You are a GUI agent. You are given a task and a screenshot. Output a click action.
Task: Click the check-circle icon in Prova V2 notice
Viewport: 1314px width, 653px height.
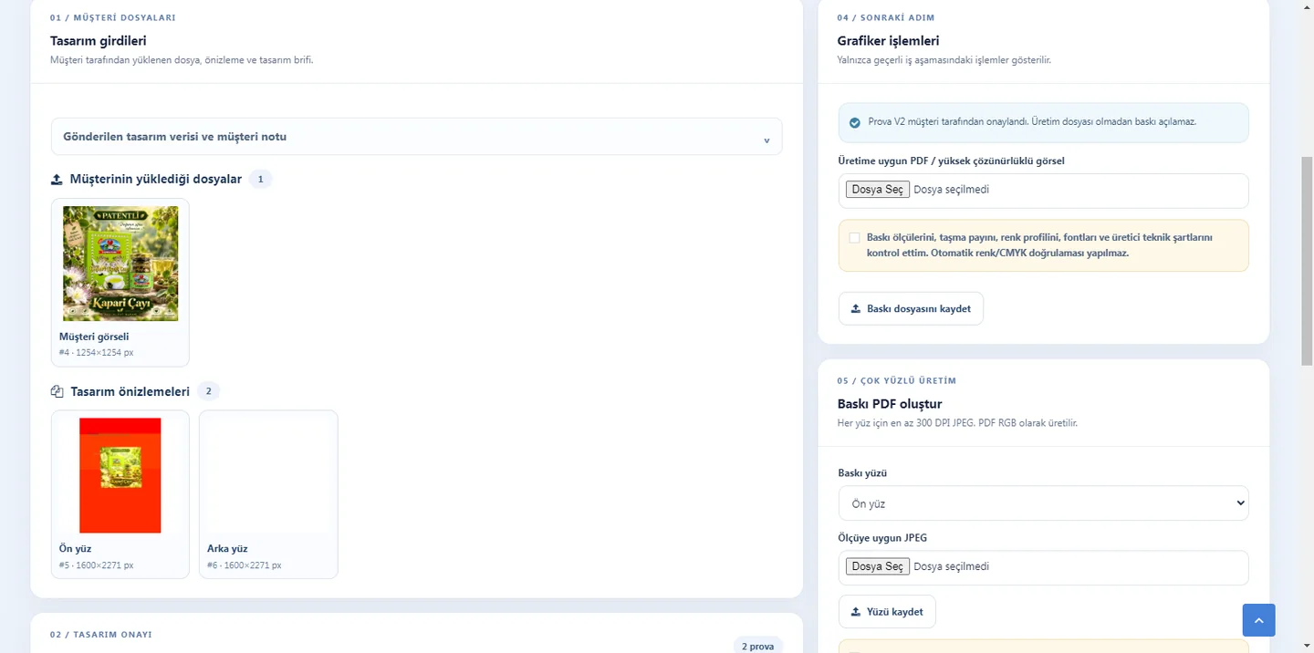pos(855,122)
